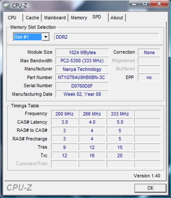171x198 pixels.
Task: Click manufacturing date Week 02, Year 08
Action: click(82, 94)
